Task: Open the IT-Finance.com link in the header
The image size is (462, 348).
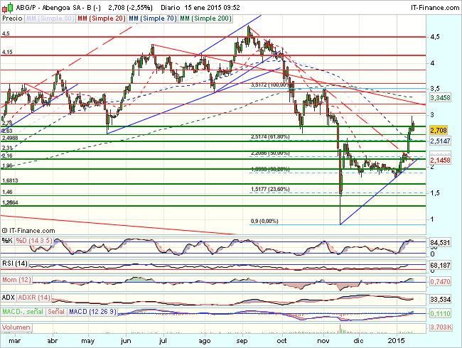Action: pos(435,7)
